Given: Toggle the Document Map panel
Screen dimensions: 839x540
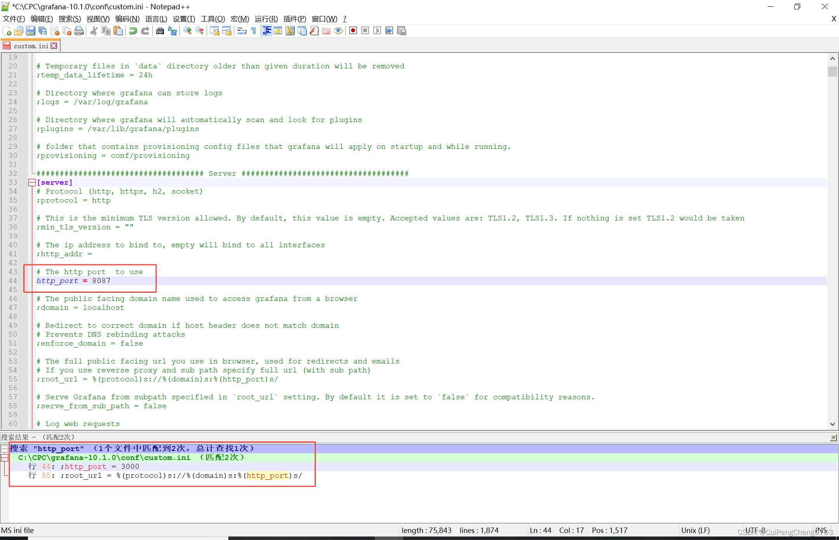Looking at the screenshot, I should click(x=290, y=31).
